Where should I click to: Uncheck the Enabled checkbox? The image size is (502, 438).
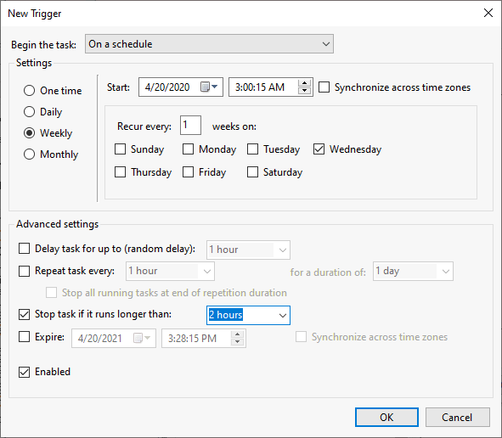[x=24, y=372]
